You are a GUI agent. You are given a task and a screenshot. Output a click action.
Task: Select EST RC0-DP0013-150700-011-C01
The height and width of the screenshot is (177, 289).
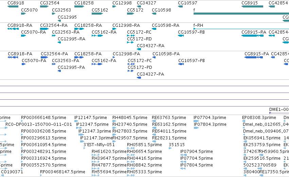(x=38, y=124)
